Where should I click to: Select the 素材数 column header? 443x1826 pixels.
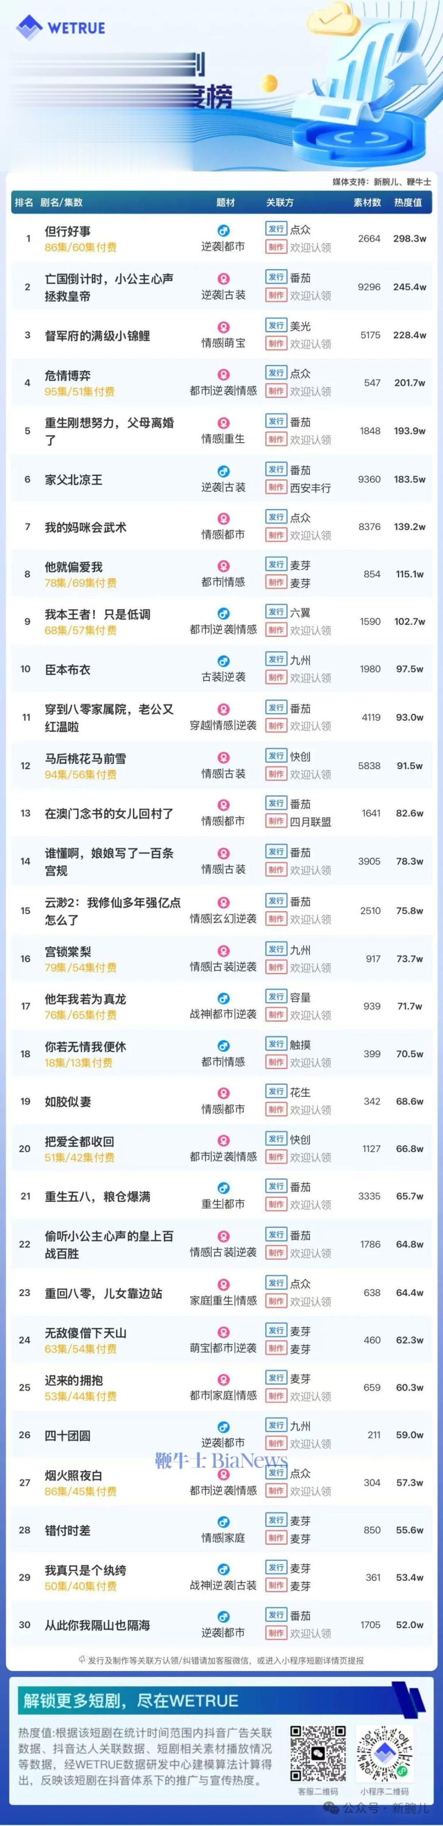[x=367, y=203]
